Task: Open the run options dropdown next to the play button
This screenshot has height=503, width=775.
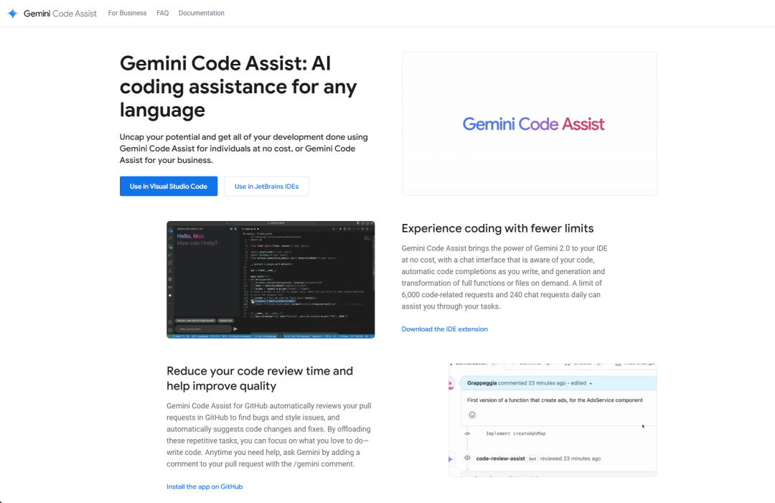Action: [337, 228]
